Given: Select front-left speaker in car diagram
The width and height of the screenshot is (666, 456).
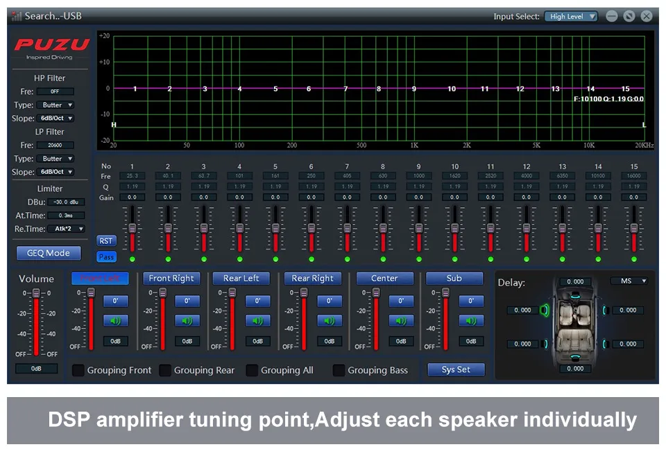Looking at the screenshot, I should click(545, 310).
